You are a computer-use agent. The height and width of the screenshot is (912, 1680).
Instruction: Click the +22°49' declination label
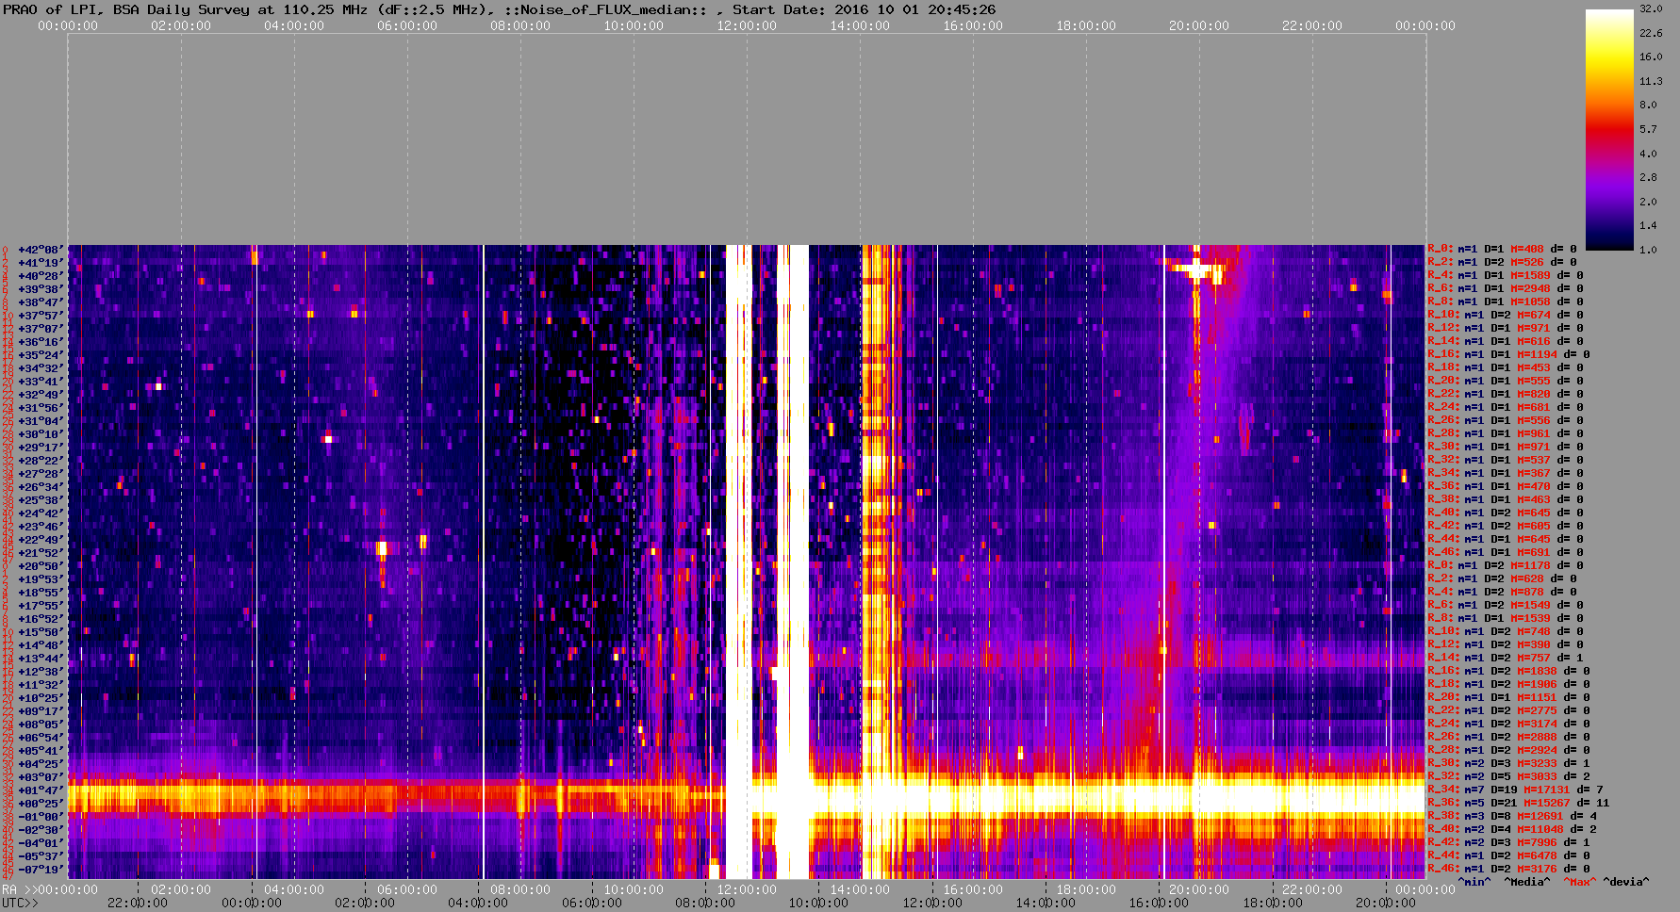[x=41, y=540]
